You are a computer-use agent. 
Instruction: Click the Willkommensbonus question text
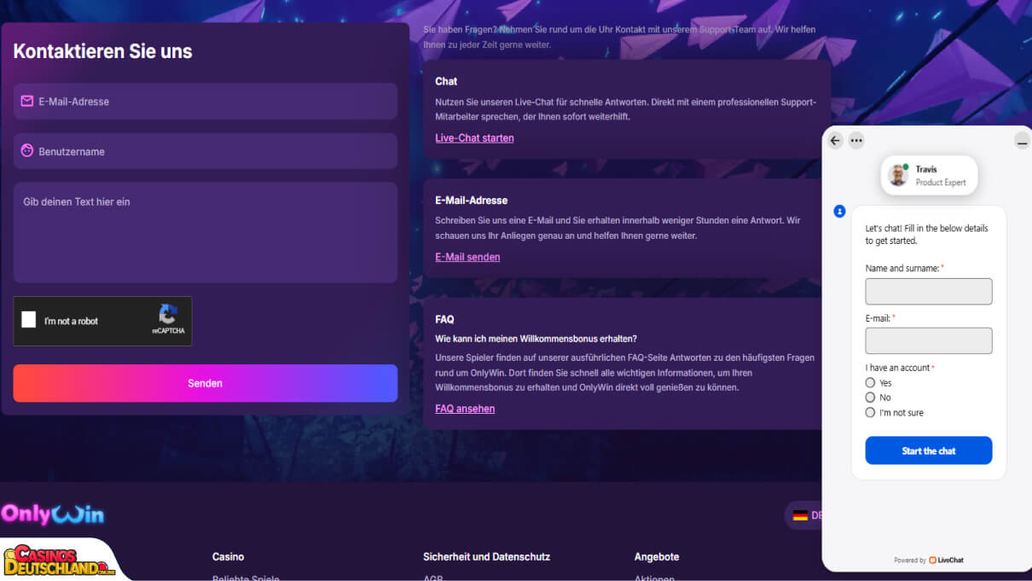point(536,339)
